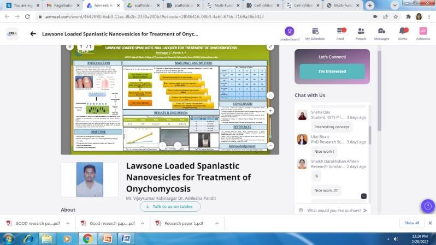Screen dimensions: 436x245
Task: Open the Leaderboard icon
Action: 289,32
